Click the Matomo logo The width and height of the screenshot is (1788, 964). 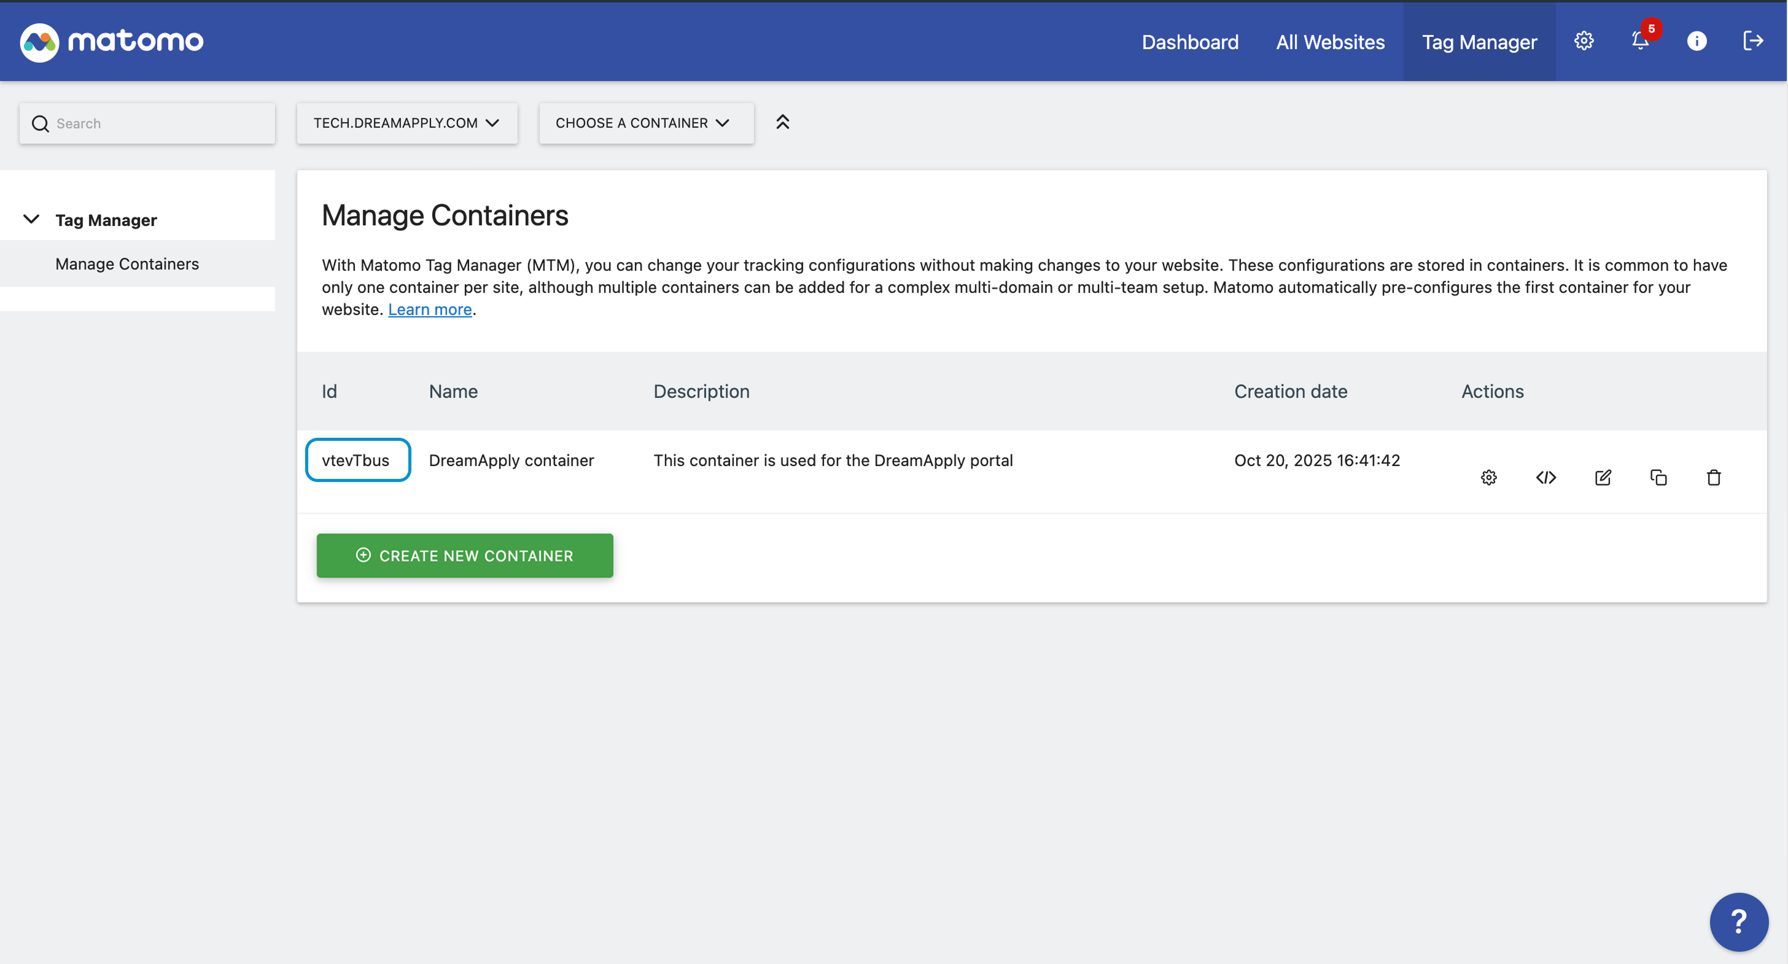point(112,42)
